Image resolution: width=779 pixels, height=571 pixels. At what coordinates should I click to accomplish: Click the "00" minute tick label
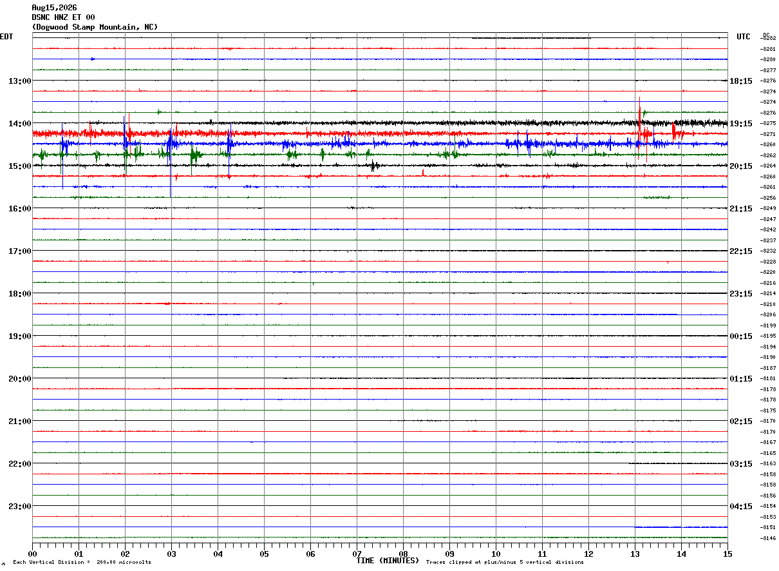(x=33, y=554)
